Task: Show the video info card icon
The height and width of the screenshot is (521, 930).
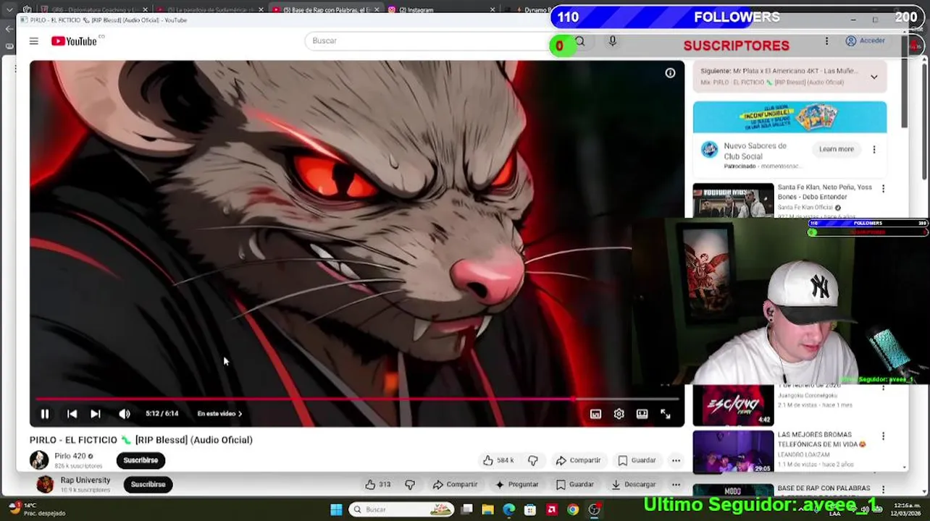Action: [670, 73]
